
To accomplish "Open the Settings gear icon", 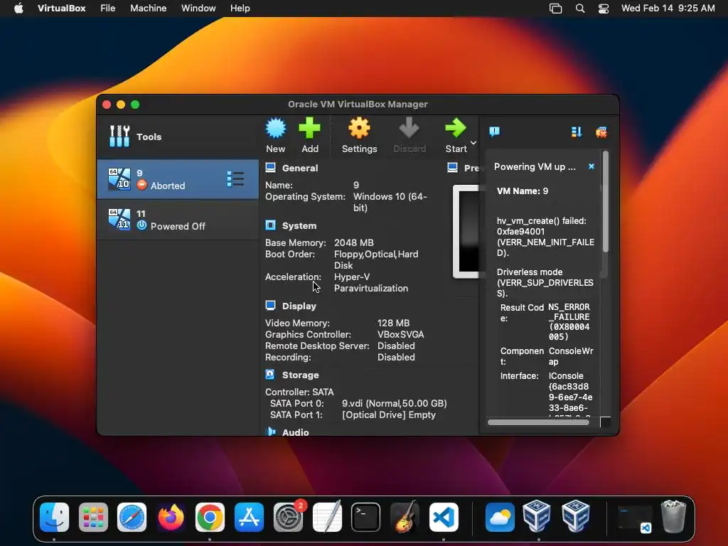I will (x=359, y=129).
